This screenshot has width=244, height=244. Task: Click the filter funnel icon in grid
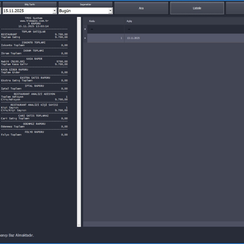(x=85, y=29)
